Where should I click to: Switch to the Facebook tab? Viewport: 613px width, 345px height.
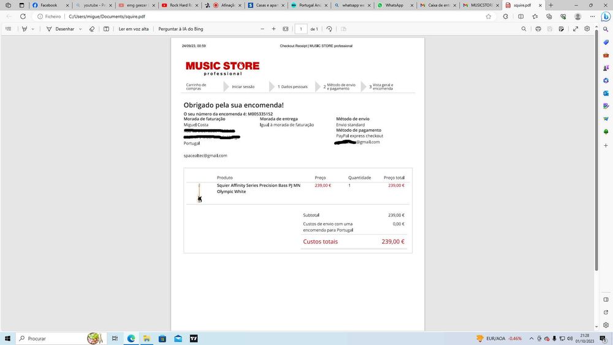49,5
